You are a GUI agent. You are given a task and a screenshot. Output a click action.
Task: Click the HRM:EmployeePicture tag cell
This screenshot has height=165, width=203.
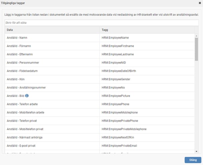pyautogui.click(x=116, y=96)
